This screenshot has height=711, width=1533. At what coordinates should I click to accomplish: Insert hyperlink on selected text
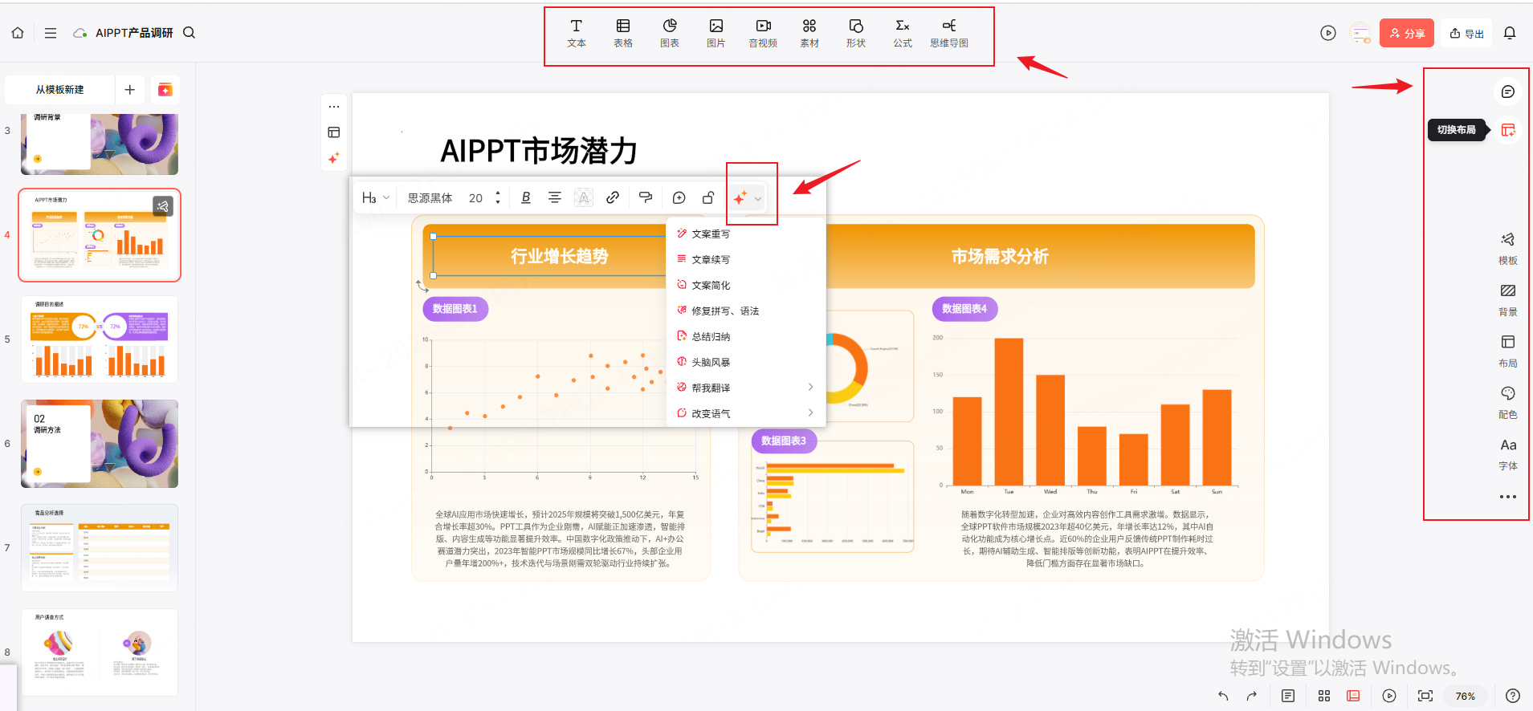613,198
